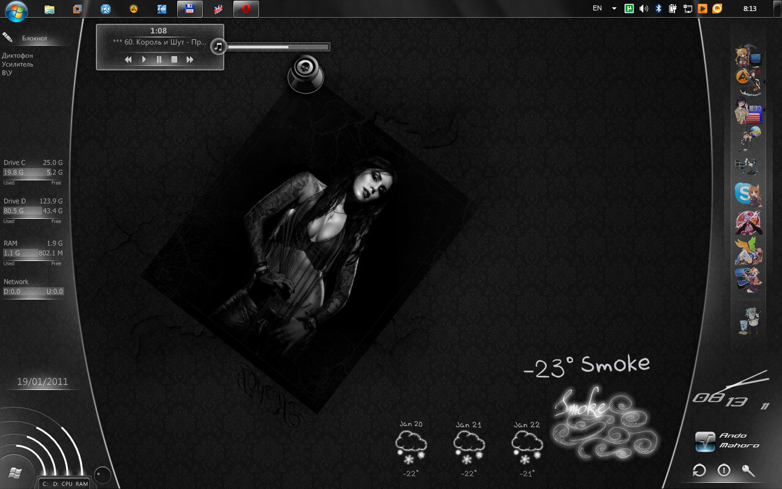Switch to the floppy disk taskbar app
782x489 pixels.
190,9
